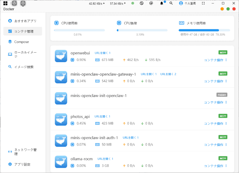Select コンテナ管理 in the sidebar

[x=23, y=31]
